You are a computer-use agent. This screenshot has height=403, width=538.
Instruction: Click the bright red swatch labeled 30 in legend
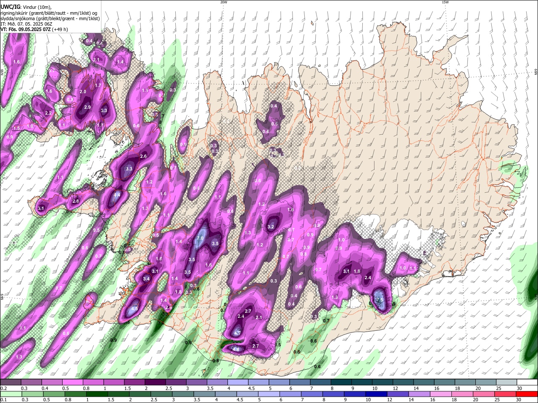[x=526, y=394]
